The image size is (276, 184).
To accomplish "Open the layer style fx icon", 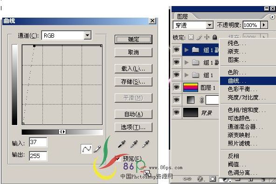I will (200, 179).
